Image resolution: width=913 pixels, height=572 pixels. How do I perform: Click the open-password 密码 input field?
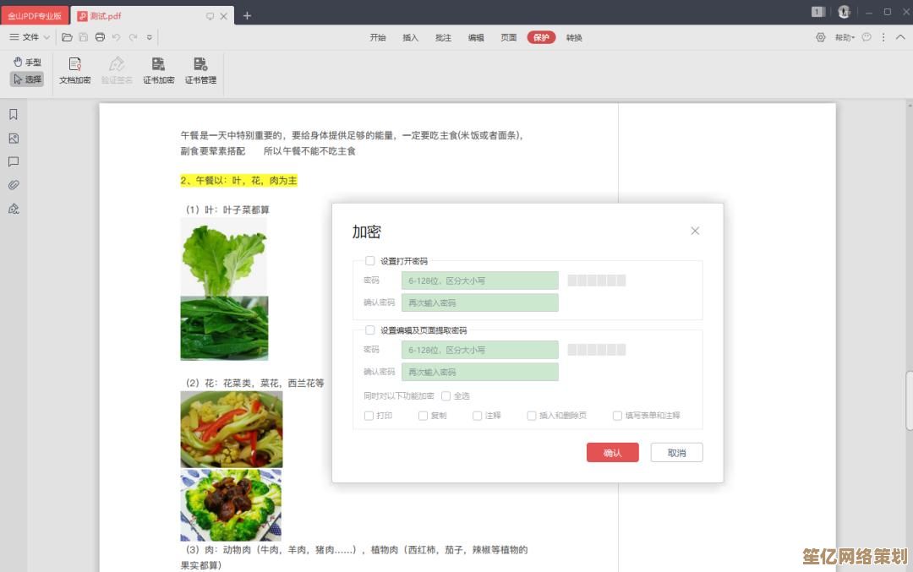(479, 281)
